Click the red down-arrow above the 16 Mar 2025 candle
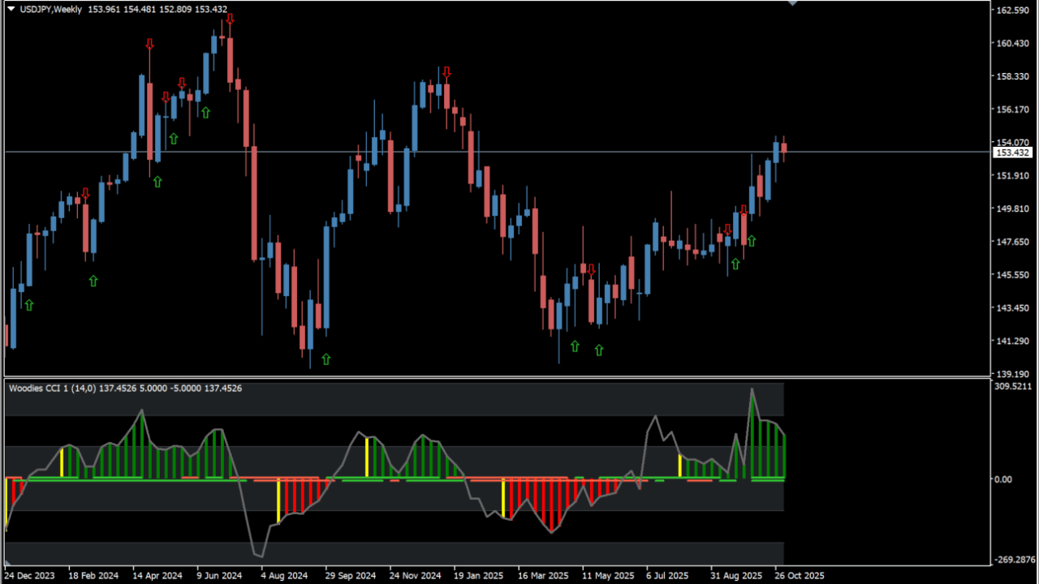Viewport: 1039px width, 584px height. click(591, 268)
